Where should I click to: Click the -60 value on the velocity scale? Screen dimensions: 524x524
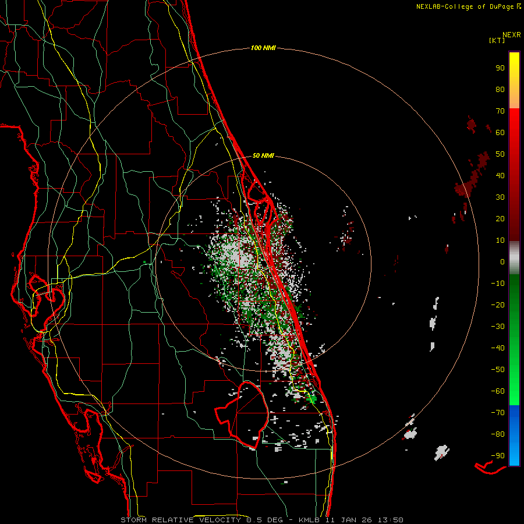coord(498,391)
